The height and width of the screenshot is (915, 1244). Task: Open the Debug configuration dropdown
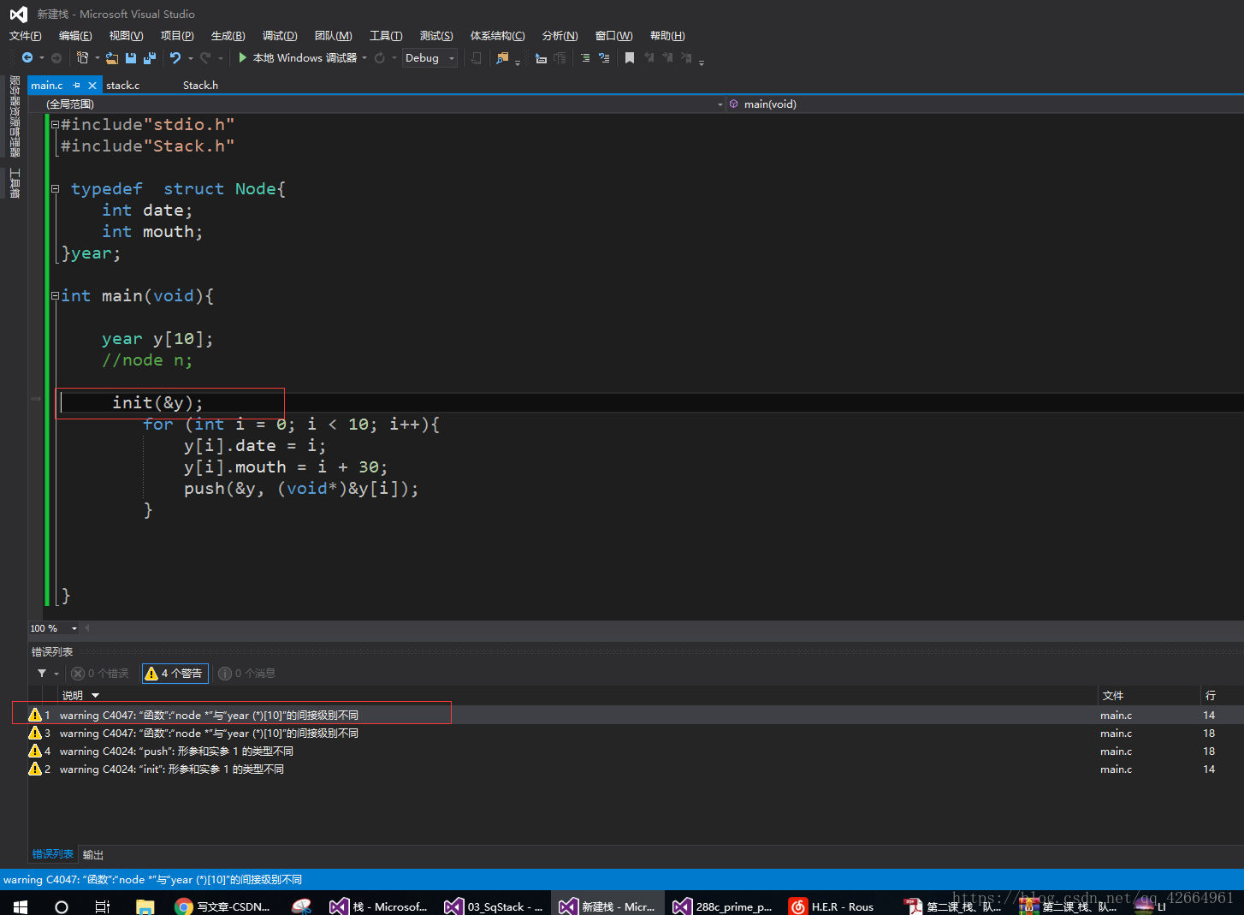click(x=430, y=58)
